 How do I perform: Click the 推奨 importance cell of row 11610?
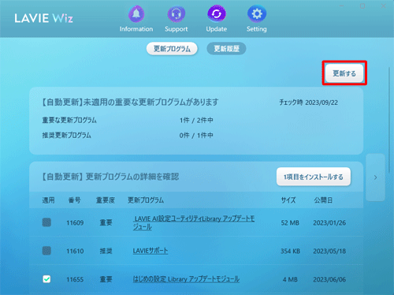(x=106, y=251)
